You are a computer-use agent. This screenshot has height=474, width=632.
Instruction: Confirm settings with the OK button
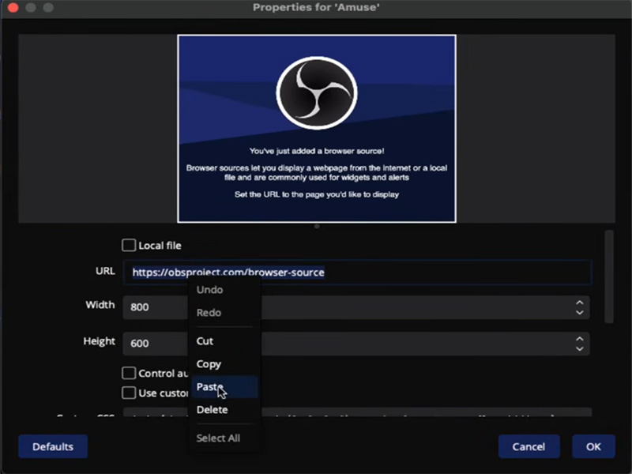[x=593, y=446]
